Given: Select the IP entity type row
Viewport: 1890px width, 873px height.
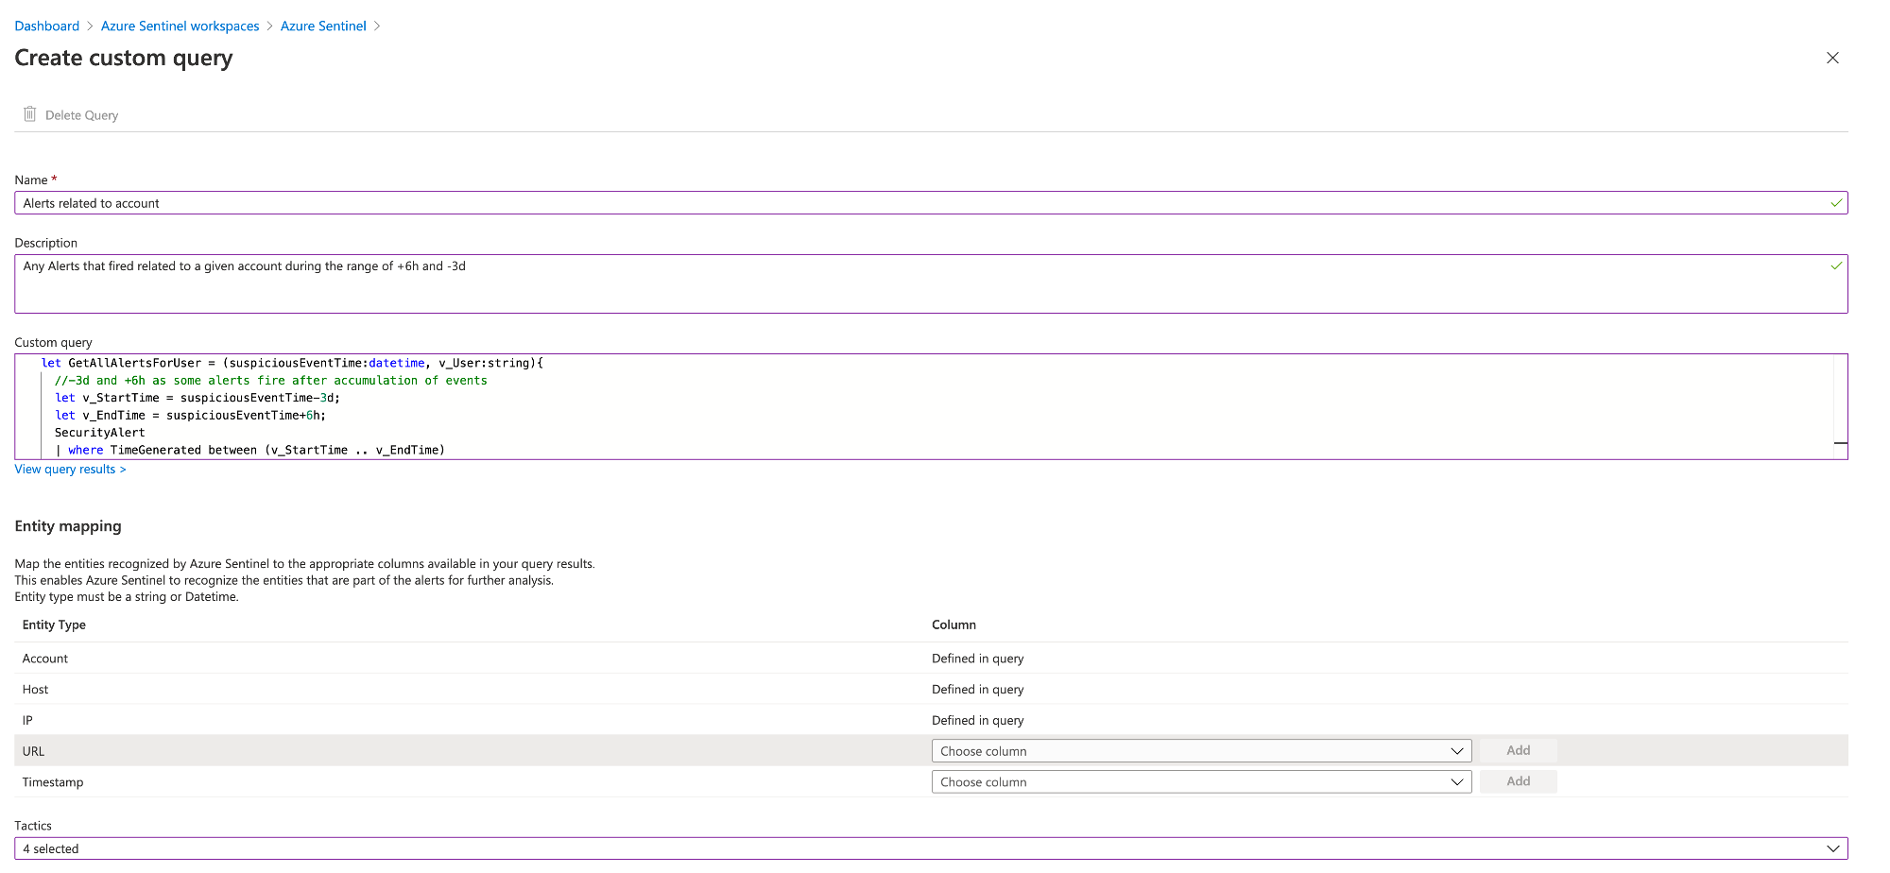Looking at the screenshot, I should [x=27, y=720].
